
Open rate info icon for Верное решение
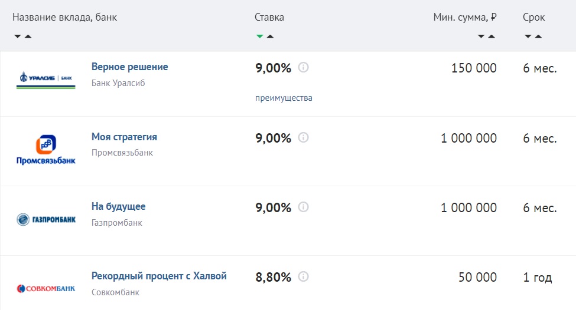(304, 68)
